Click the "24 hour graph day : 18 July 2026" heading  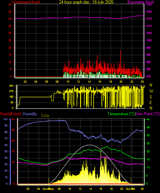coord(86,2)
